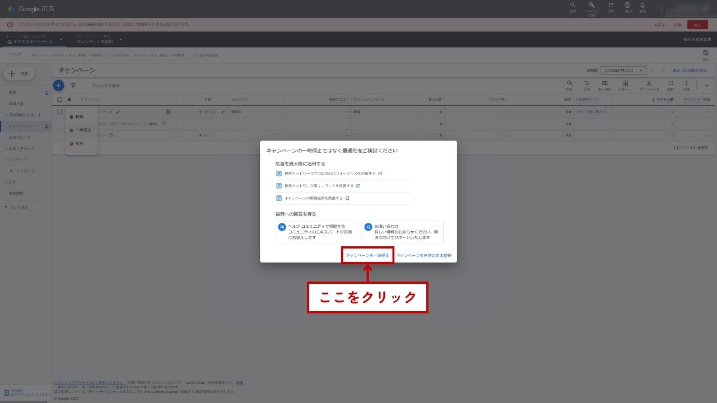Click the help icon beside アカウント row

[111, 135]
